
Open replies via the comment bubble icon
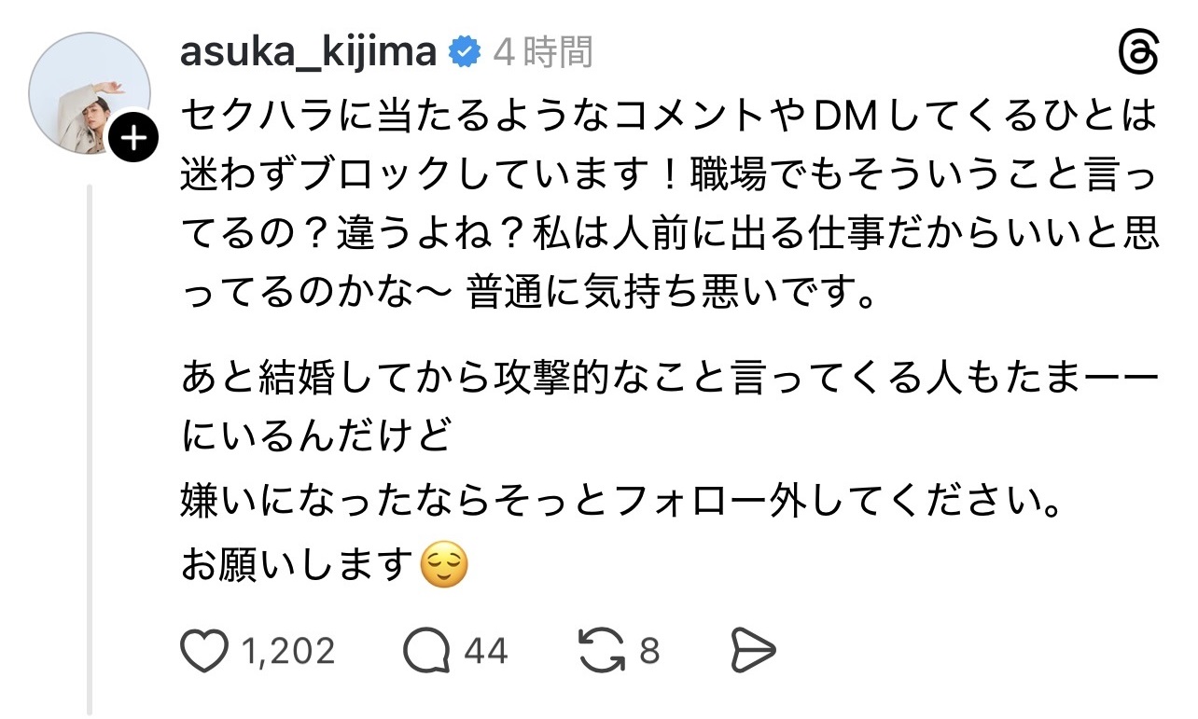point(426,651)
